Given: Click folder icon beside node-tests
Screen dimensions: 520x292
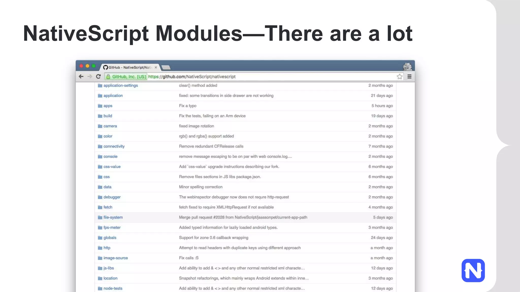Looking at the screenshot, I should coord(100,288).
